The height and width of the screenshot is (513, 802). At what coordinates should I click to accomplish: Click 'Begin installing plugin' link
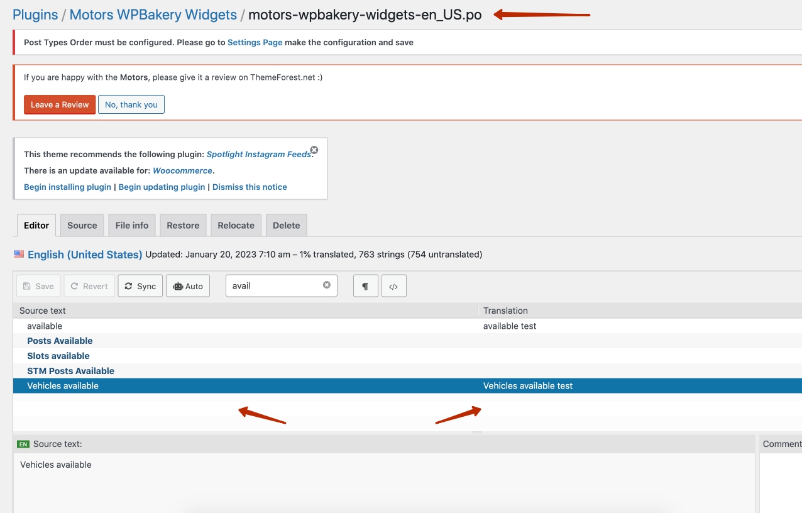[x=67, y=187]
